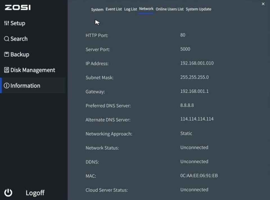Go to the System Update tab
This screenshot has width=270, height=200.
pos(198,9)
